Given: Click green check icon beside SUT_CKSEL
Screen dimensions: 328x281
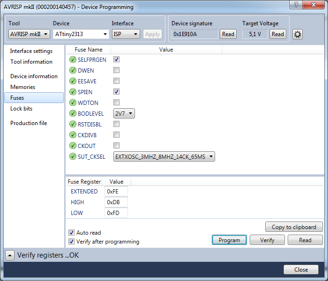Looking at the screenshot, I should click(x=73, y=156).
